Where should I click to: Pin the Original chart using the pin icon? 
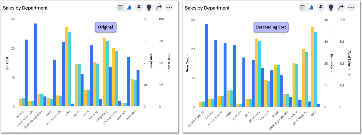pos(139,7)
